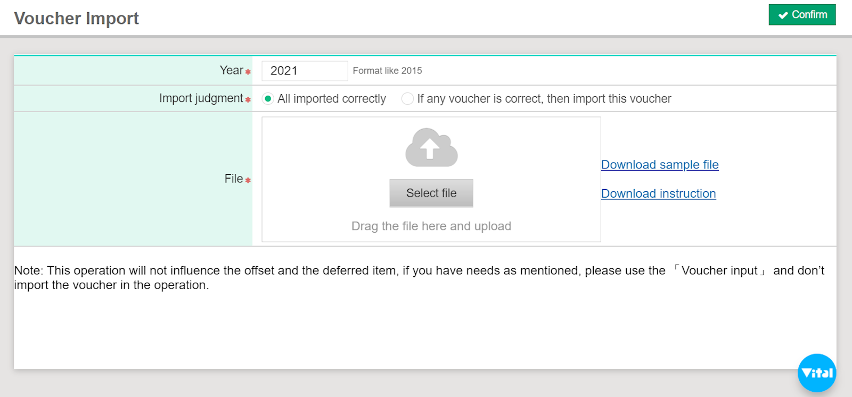Focus the Year input field
The height and width of the screenshot is (397, 852).
[304, 71]
